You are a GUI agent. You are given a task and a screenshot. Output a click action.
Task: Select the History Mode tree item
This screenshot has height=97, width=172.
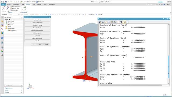(x=11, y=21)
